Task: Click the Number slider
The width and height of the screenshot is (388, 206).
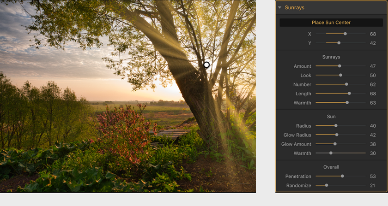Action: (340, 84)
